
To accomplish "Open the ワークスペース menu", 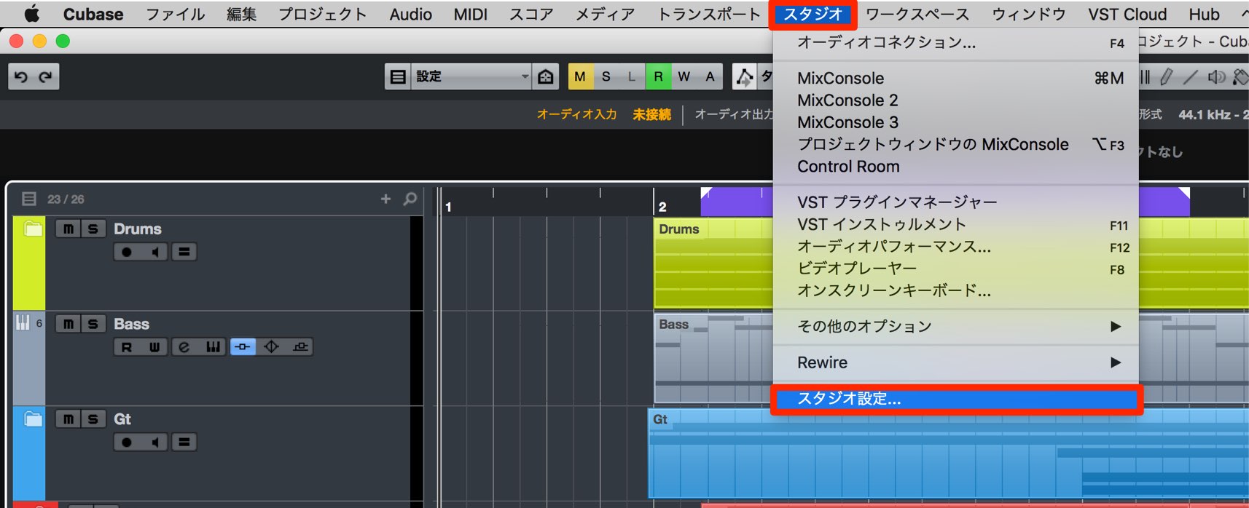I will 917,14.
